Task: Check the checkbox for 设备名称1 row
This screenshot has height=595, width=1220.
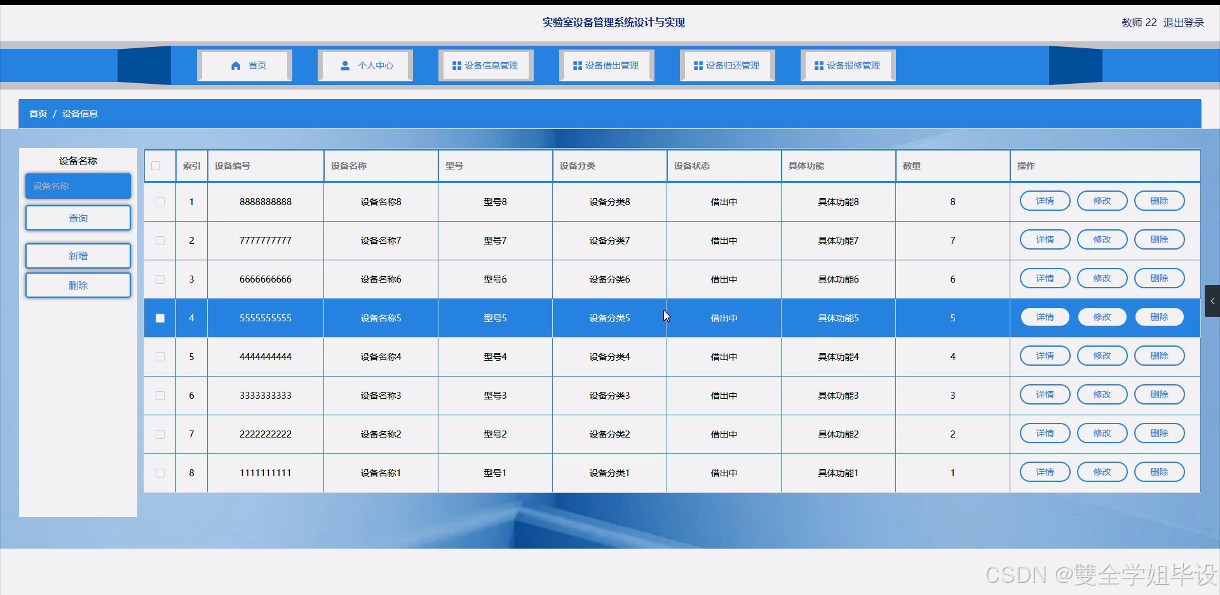Action: click(159, 473)
